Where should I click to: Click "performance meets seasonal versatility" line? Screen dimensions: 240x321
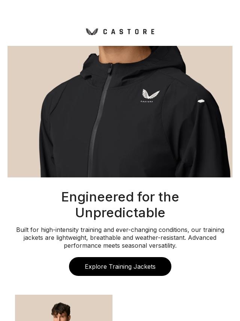(120, 245)
